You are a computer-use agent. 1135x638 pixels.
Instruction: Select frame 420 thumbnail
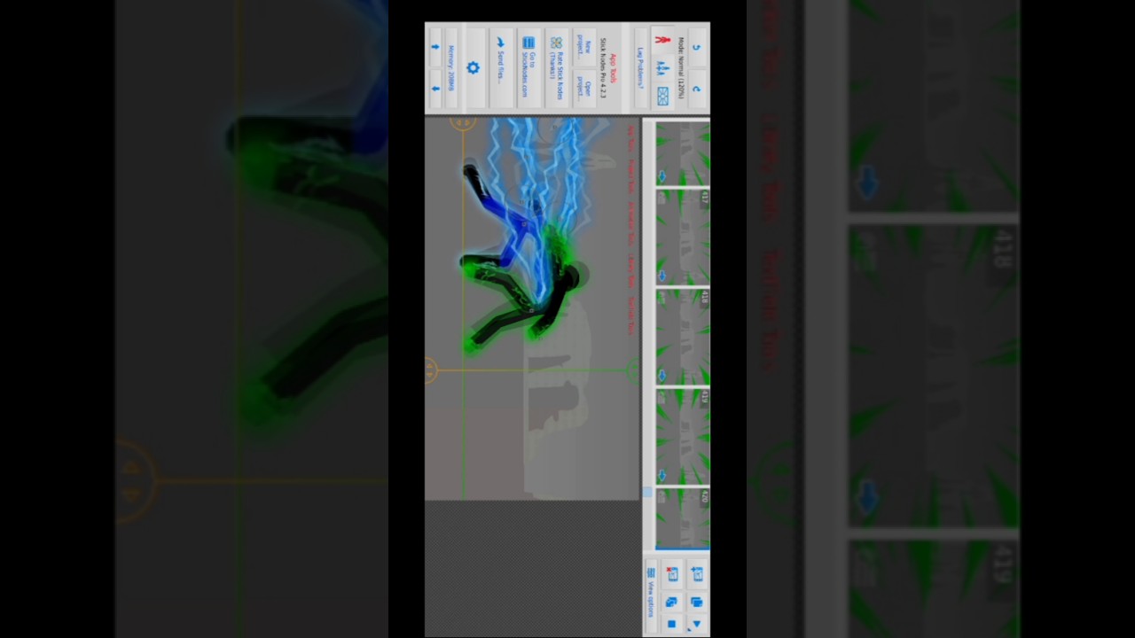point(683,518)
